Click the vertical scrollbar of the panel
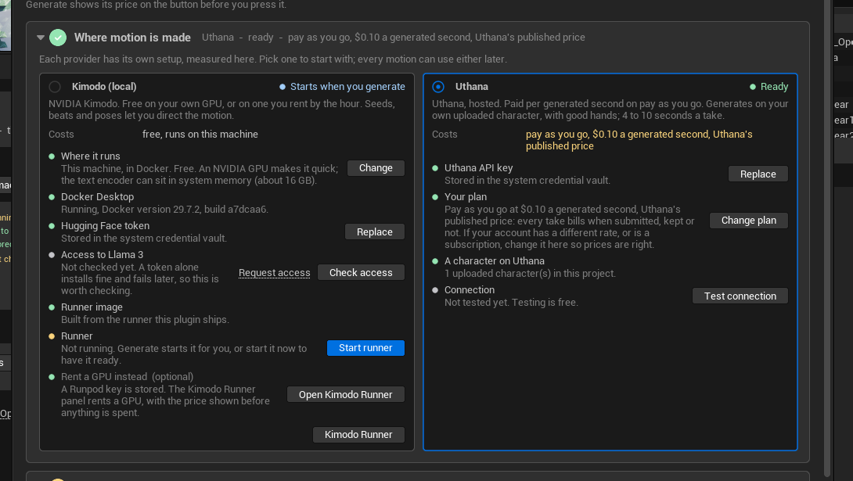Viewport: 853px width, 481px height. tap(827, 239)
